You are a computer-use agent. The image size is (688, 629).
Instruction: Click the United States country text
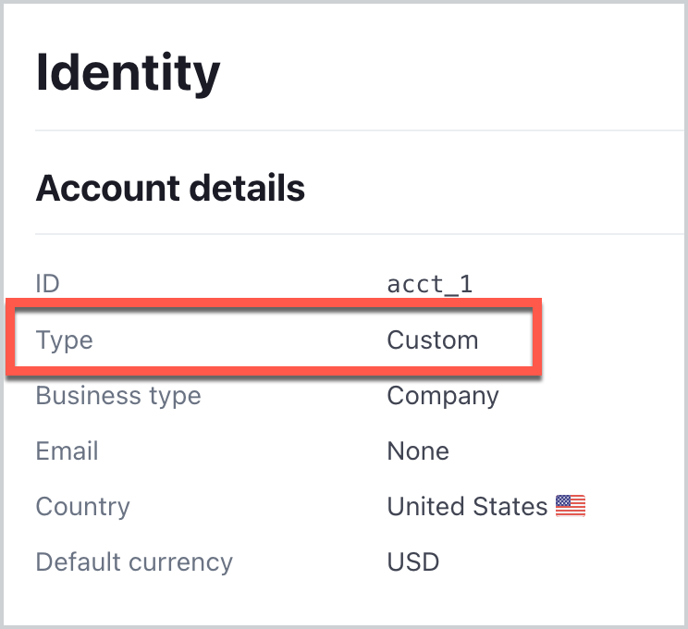pos(467,507)
